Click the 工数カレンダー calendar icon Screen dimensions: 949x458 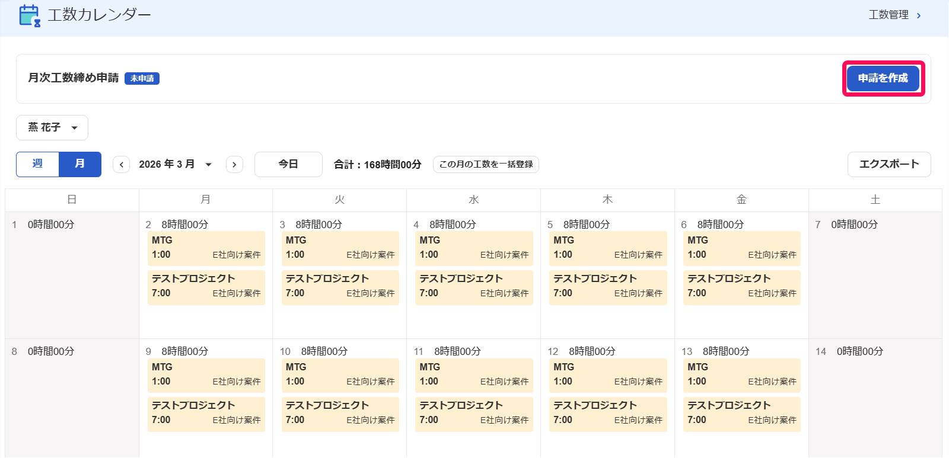click(30, 15)
